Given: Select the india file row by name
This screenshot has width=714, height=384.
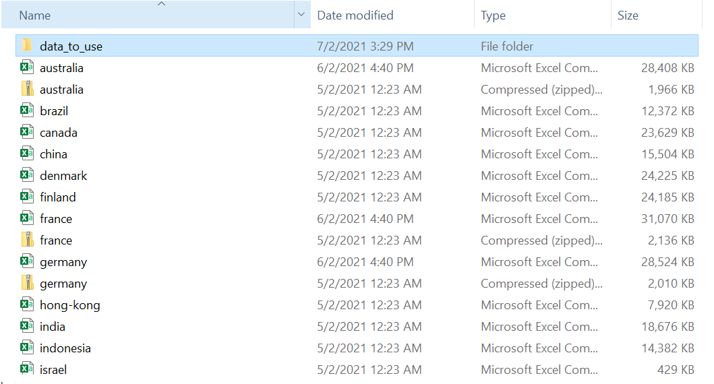Looking at the screenshot, I should pyautogui.click(x=53, y=327).
